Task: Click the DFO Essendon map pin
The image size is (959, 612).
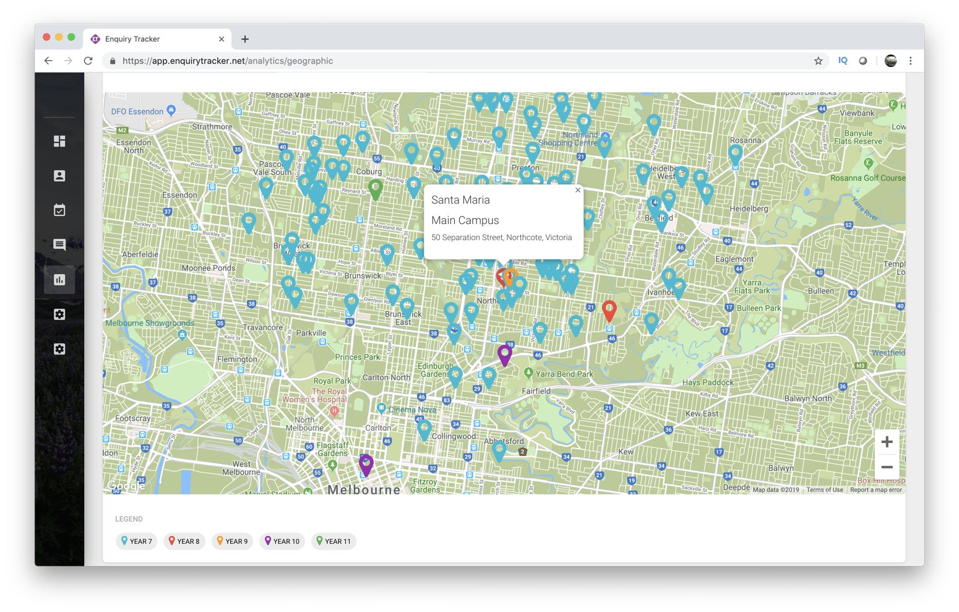Action: [171, 110]
